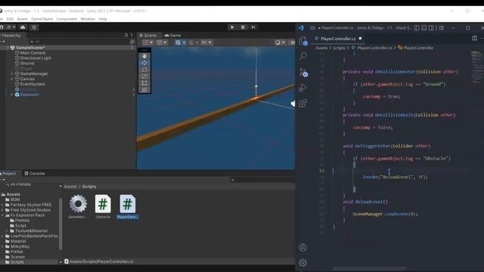
Task: Expand Texture&Material folder
Action: pos(7,230)
